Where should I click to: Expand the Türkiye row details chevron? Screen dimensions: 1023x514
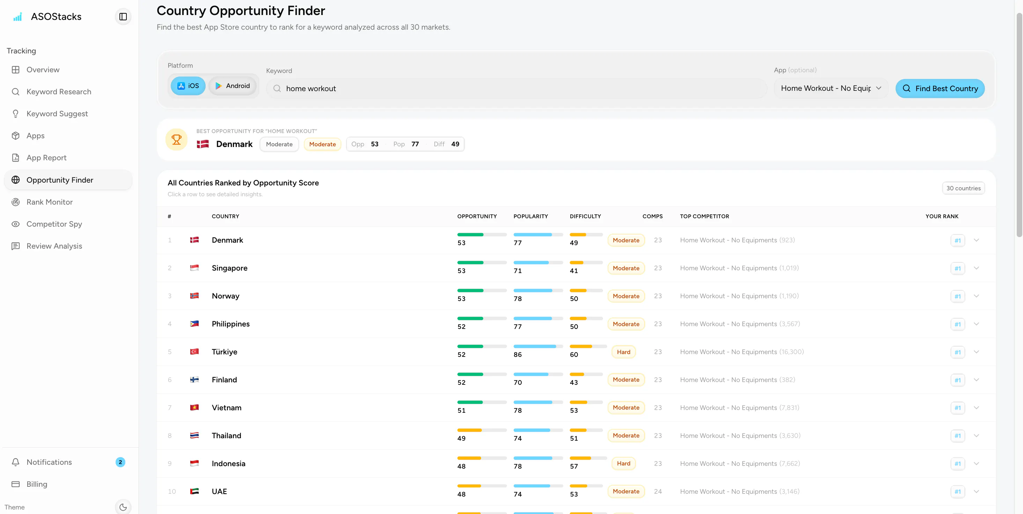pos(977,352)
